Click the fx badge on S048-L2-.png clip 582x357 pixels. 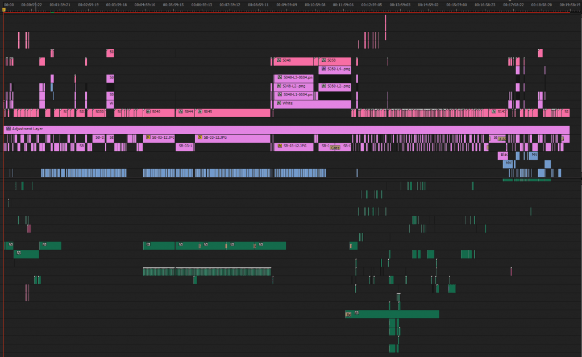[x=279, y=86]
